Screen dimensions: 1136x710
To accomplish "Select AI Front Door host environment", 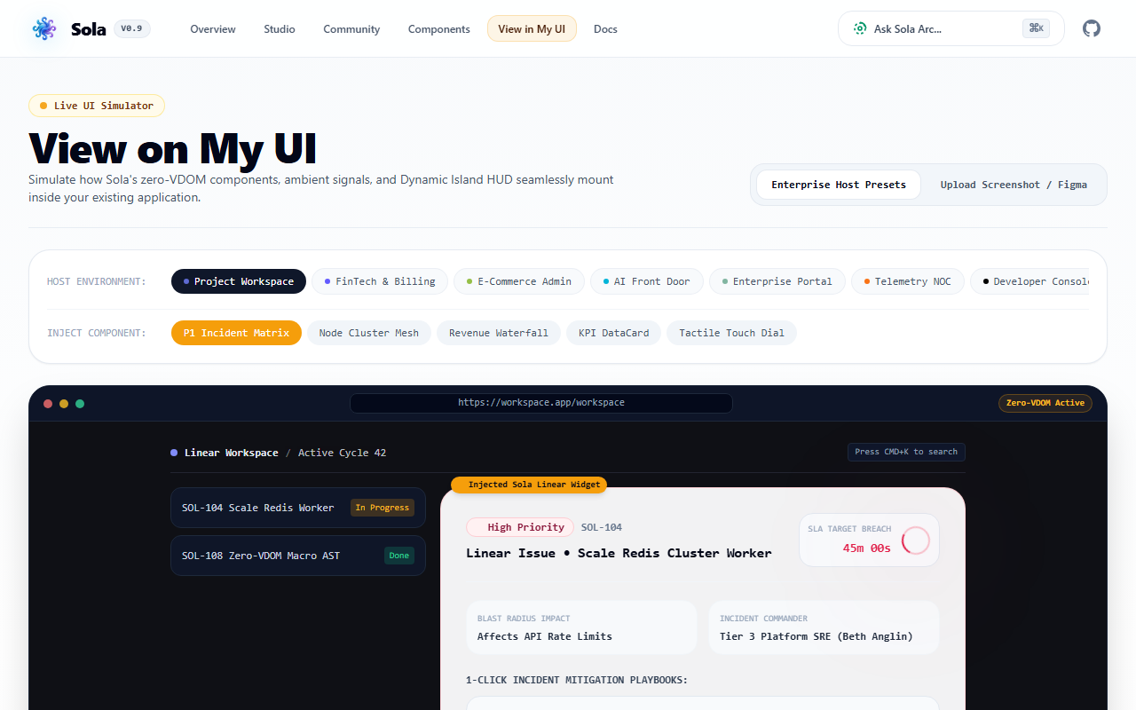I will pyautogui.click(x=647, y=281).
